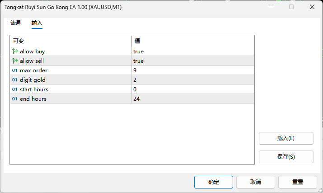
Task: Switch to the 普通 tab
Action: tap(15, 23)
